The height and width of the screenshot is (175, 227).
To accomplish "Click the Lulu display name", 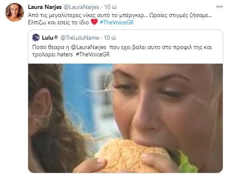I will click(48, 38).
